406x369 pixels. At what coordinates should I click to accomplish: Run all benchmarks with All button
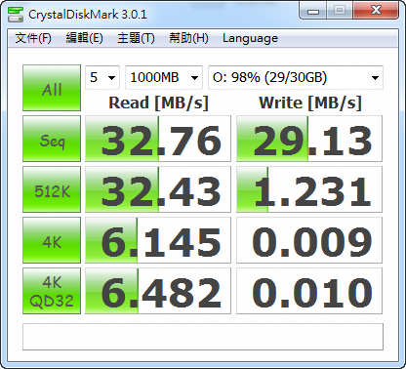pos(52,88)
